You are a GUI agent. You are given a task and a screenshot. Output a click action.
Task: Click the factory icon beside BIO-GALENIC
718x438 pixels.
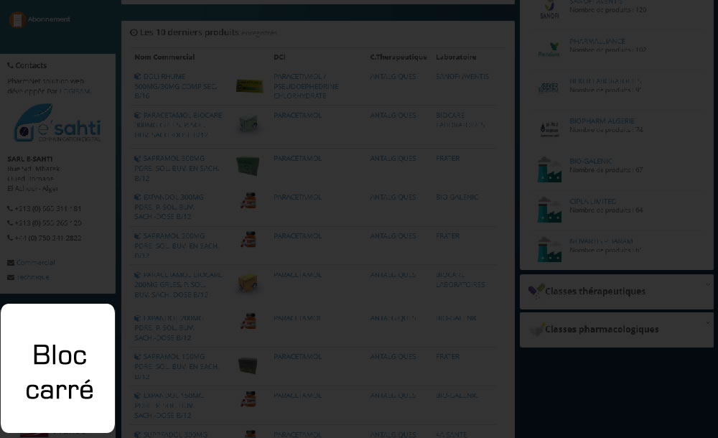coord(549,169)
